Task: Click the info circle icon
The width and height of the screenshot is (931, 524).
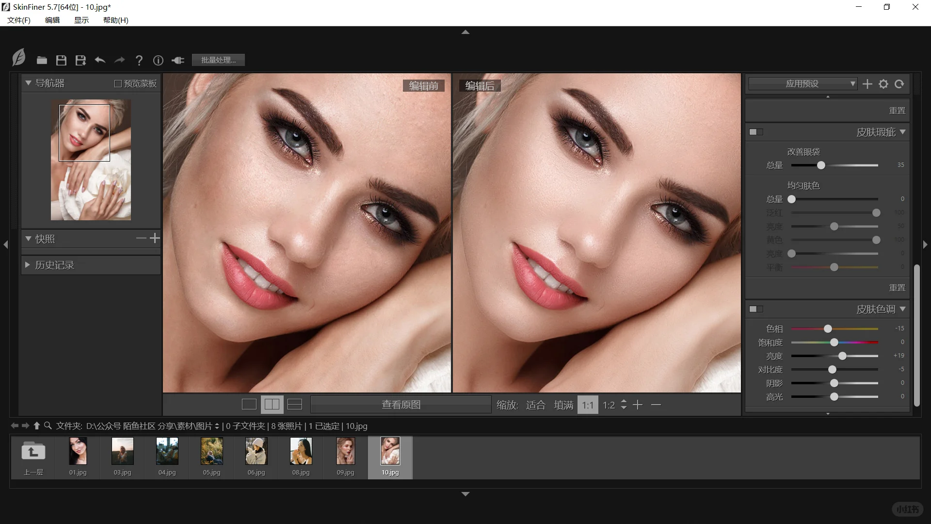Action: [x=158, y=60]
